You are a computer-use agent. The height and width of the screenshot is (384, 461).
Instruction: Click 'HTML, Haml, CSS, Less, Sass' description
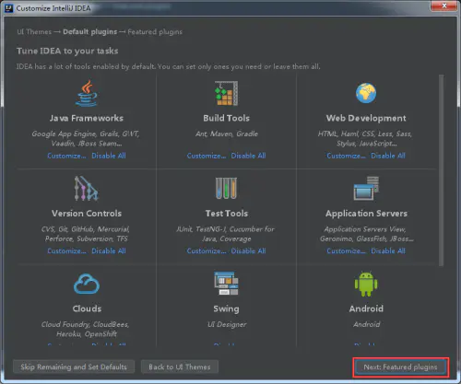tap(365, 138)
